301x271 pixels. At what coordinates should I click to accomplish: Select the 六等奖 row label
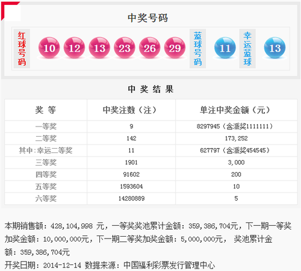[x=46, y=199]
